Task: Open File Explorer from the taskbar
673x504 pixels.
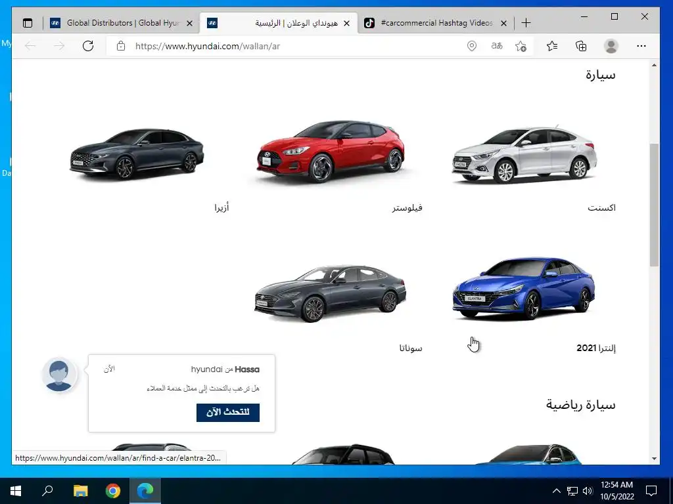Action: click(x=80, y=491)
